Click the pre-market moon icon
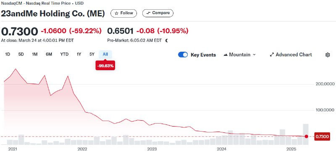The height and width of the screenshot is (153, 336). [x=166, y=40]
